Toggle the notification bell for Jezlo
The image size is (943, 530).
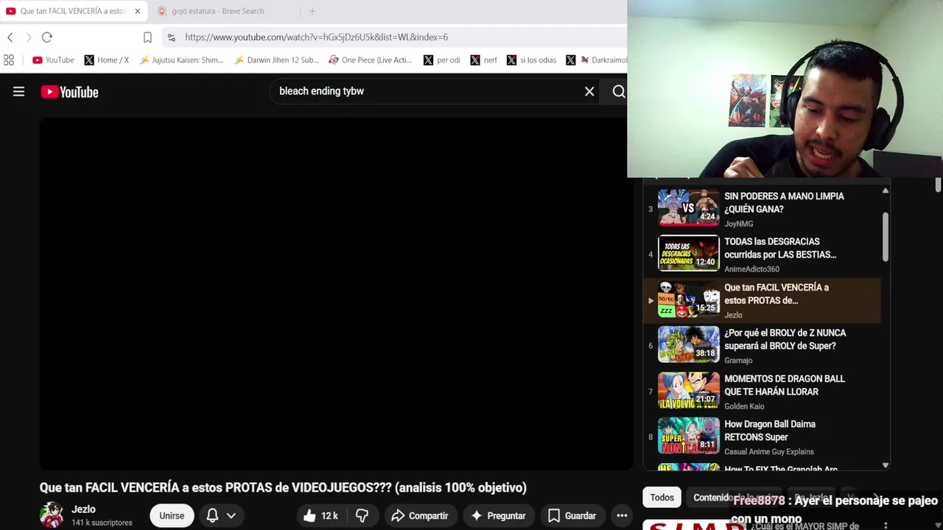click(x=212, y=515)
